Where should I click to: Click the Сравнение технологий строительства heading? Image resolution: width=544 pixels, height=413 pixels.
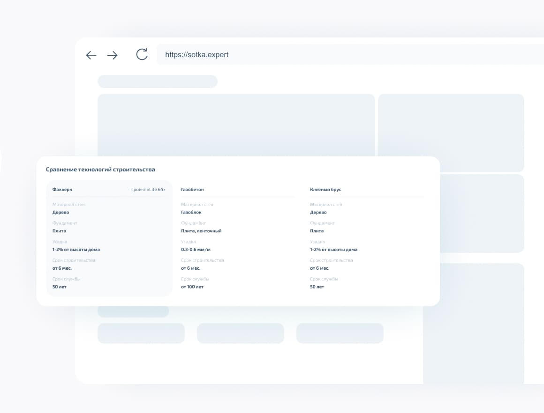[x=100, y=170]
